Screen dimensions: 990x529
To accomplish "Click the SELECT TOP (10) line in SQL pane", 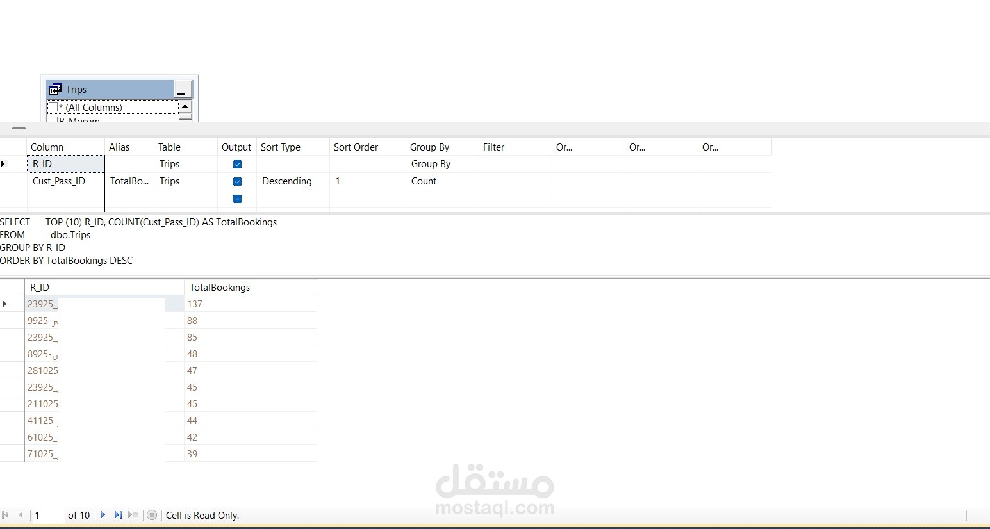I will pos(138,222).
